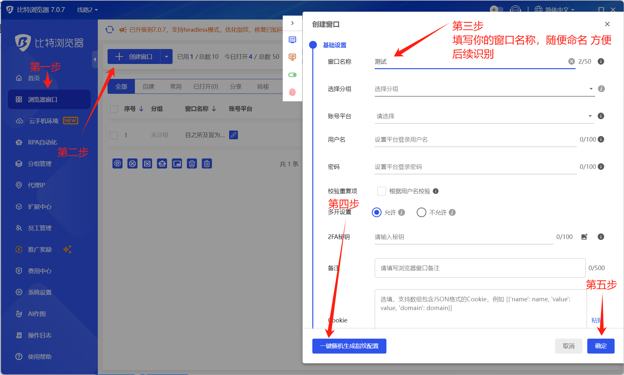Screen dimensions: 624x375
Task: Click the image upload icon for the 2FA key
Action: pyautogui.click(x=584, y=237)
